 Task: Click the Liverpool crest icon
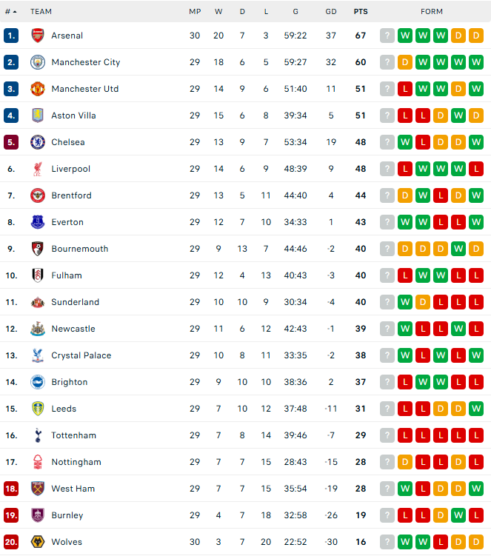(38, 169)
